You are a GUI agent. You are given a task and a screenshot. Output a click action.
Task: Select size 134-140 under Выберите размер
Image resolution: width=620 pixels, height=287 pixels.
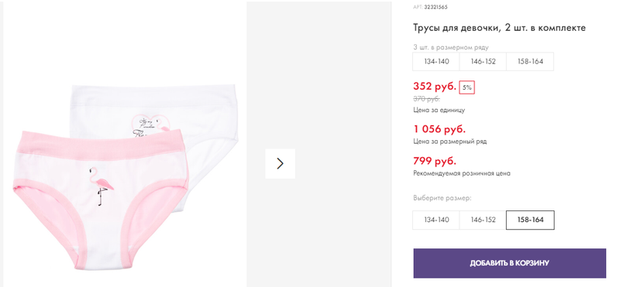pyautogui.click(x=436, y=220)
